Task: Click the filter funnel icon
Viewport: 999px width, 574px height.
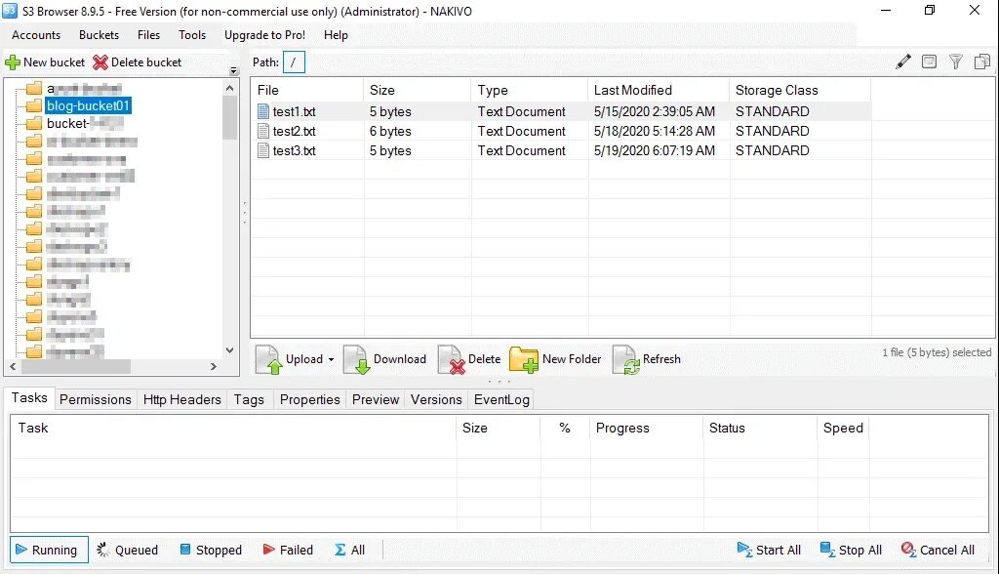Action: [x=956, y=61]
